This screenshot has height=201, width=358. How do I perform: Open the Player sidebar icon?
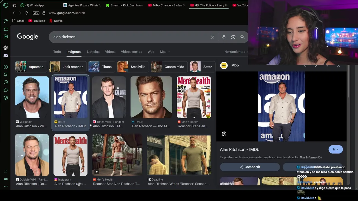6,67
